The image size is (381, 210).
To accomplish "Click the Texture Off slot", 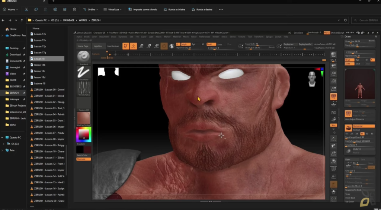I will point(83,103).
